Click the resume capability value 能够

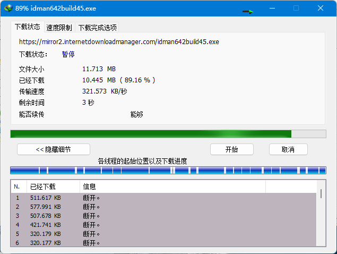tap(137, 114)
